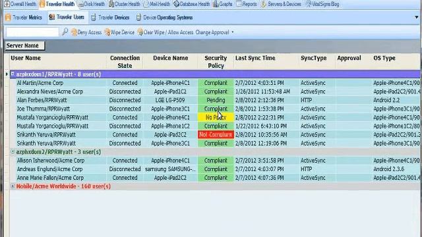Click the Traveler Users people icon
Image resolution: width=422 pixels, height=237 pixels.
[51, 17]
